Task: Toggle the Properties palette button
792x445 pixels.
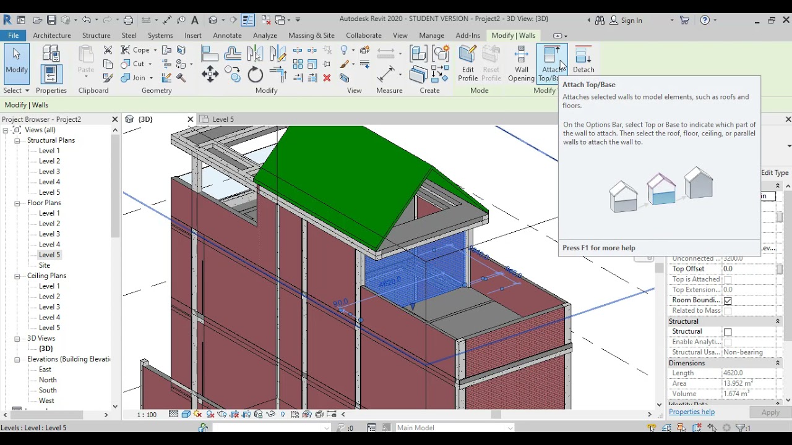Action: (51, 74)
